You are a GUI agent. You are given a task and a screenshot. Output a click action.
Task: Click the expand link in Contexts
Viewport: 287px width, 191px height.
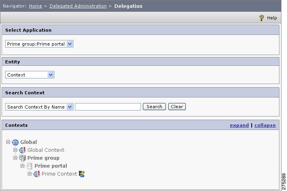pos(239,125)
